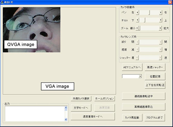Click the シャッター faster arrow (速)
Screen dimensions: 173x127
160,58
